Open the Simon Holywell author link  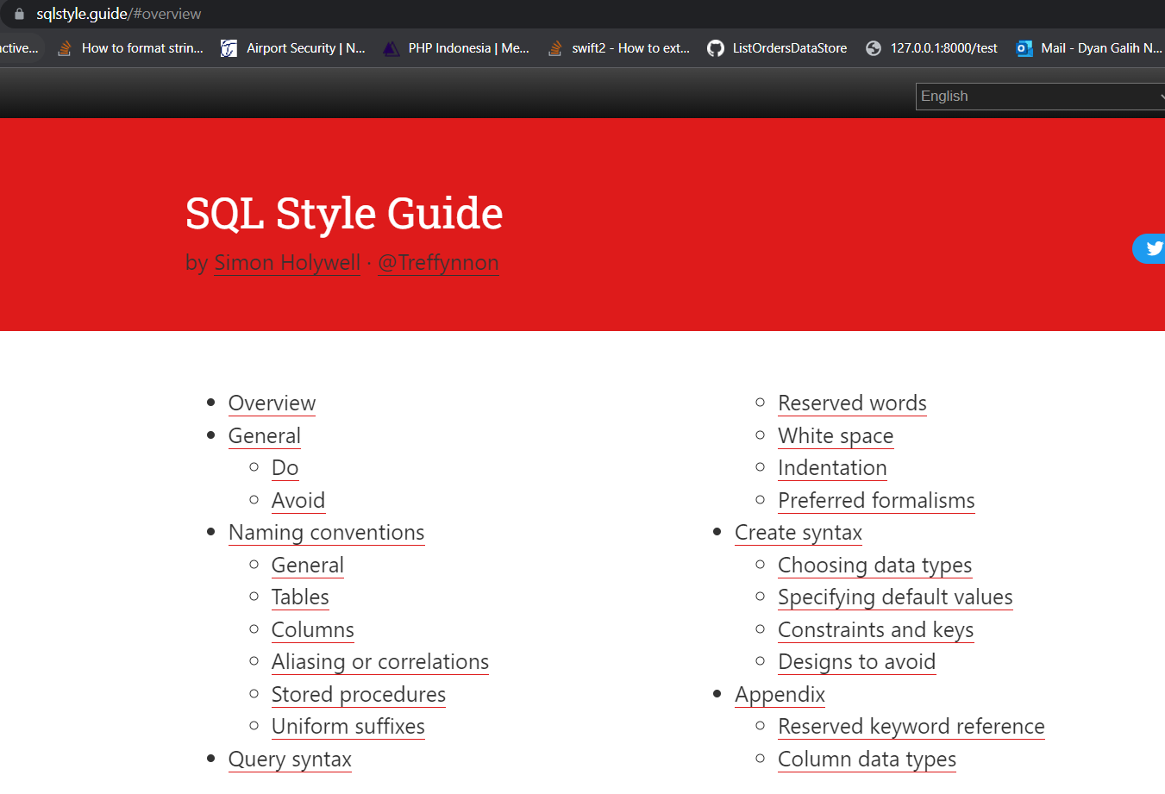click(x=287, y=263)
